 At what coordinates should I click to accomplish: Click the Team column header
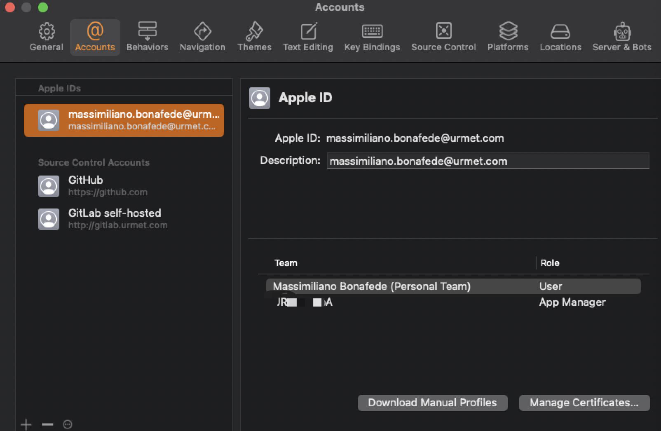point(286,263)
